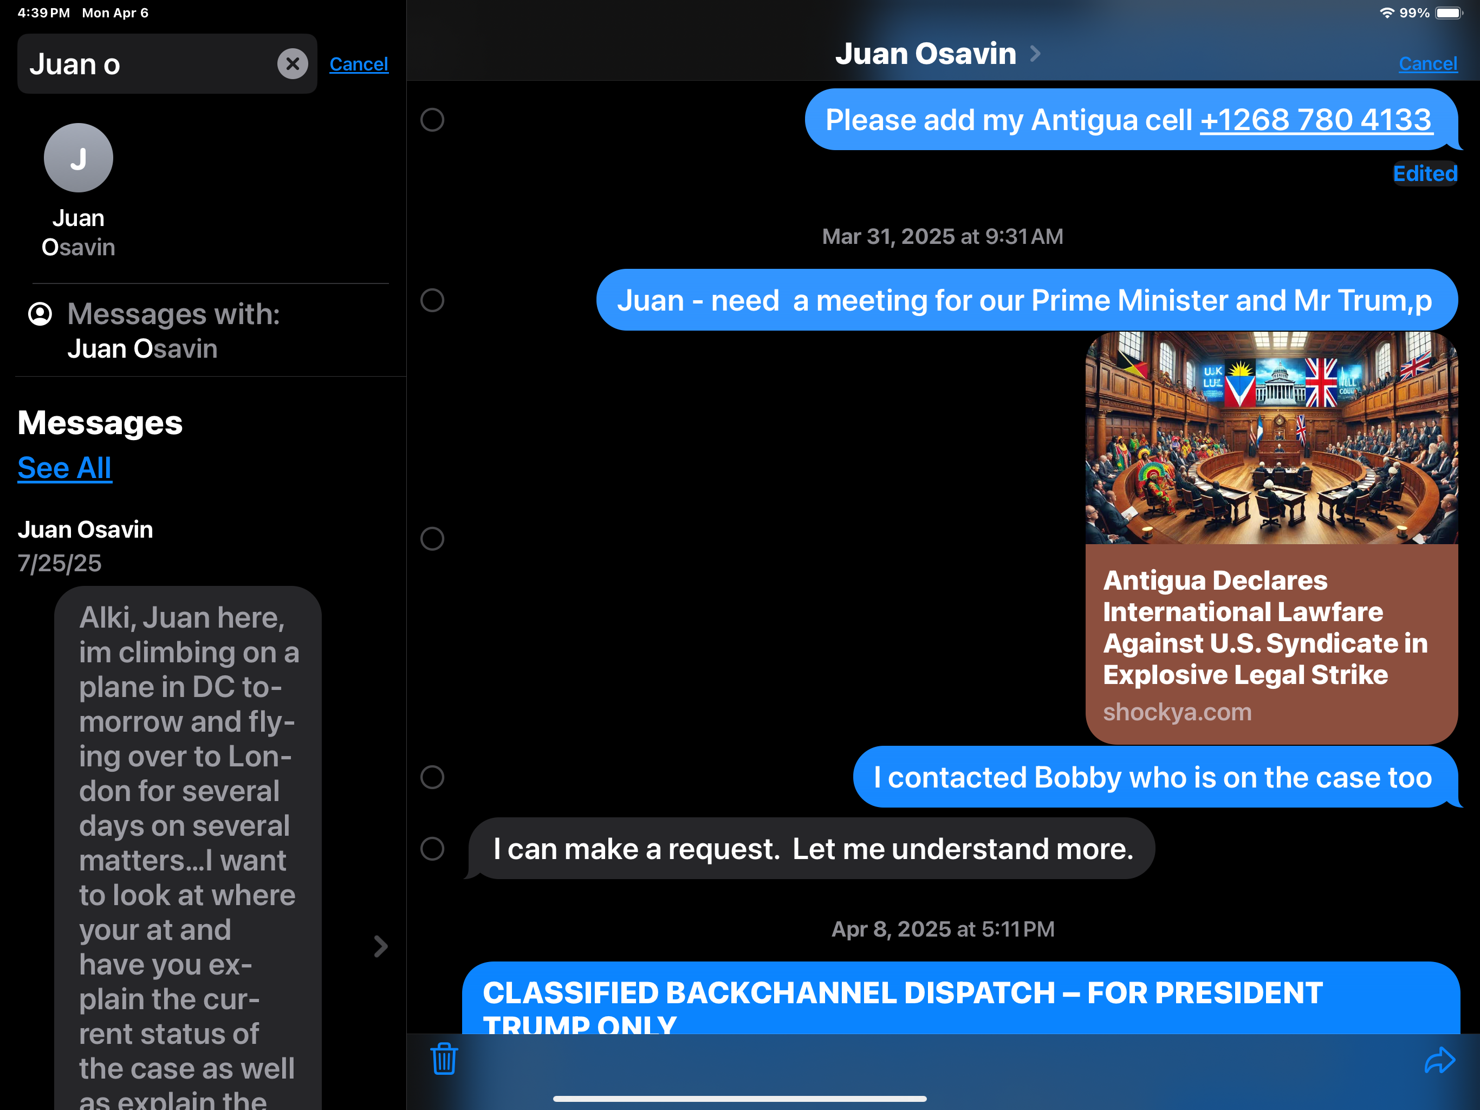
Task: Cancel message selection in conversation header
Action: click(1427, 63)
